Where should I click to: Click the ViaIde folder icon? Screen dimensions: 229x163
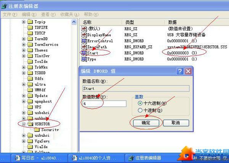click(30, 147)
